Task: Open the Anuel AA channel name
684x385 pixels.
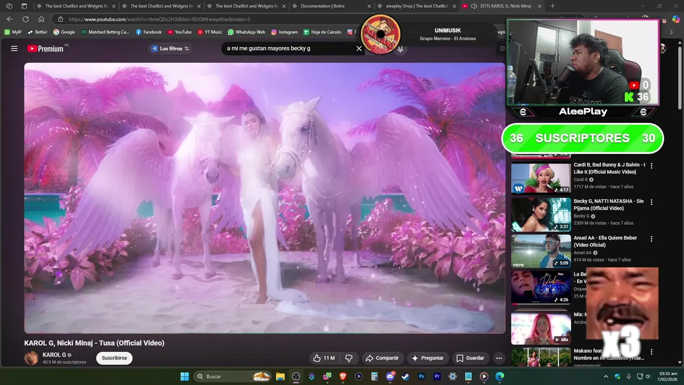Action: point(582,252)
